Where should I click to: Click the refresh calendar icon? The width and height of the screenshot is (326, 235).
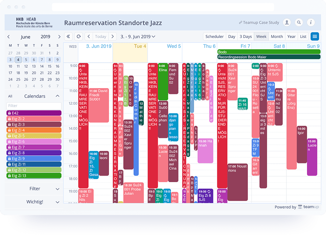tap(79, 36)
